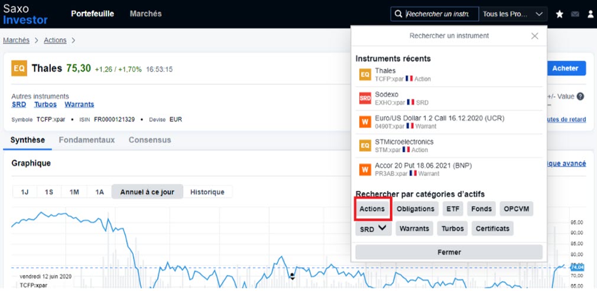Screen dimensions: 597x291
Task: Click the Marchés breadcrumb link
Action: (17, 40)
